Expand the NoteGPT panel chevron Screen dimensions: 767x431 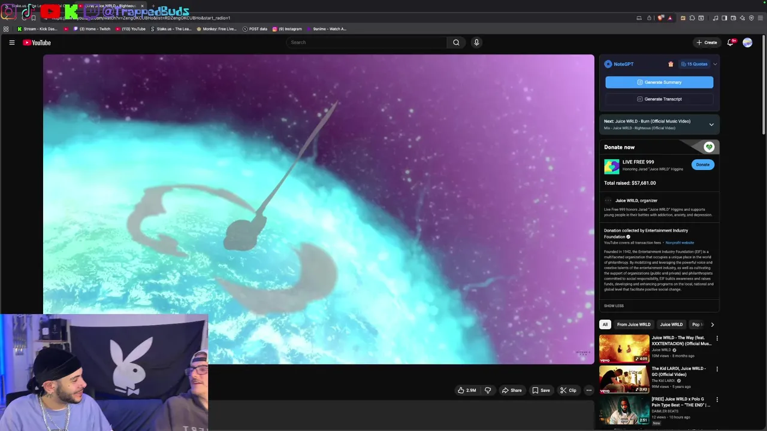coord(715,64)
